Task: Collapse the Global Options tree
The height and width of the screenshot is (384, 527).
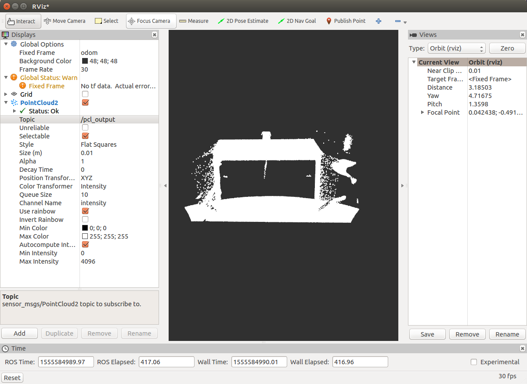Action: click(6, 44)
